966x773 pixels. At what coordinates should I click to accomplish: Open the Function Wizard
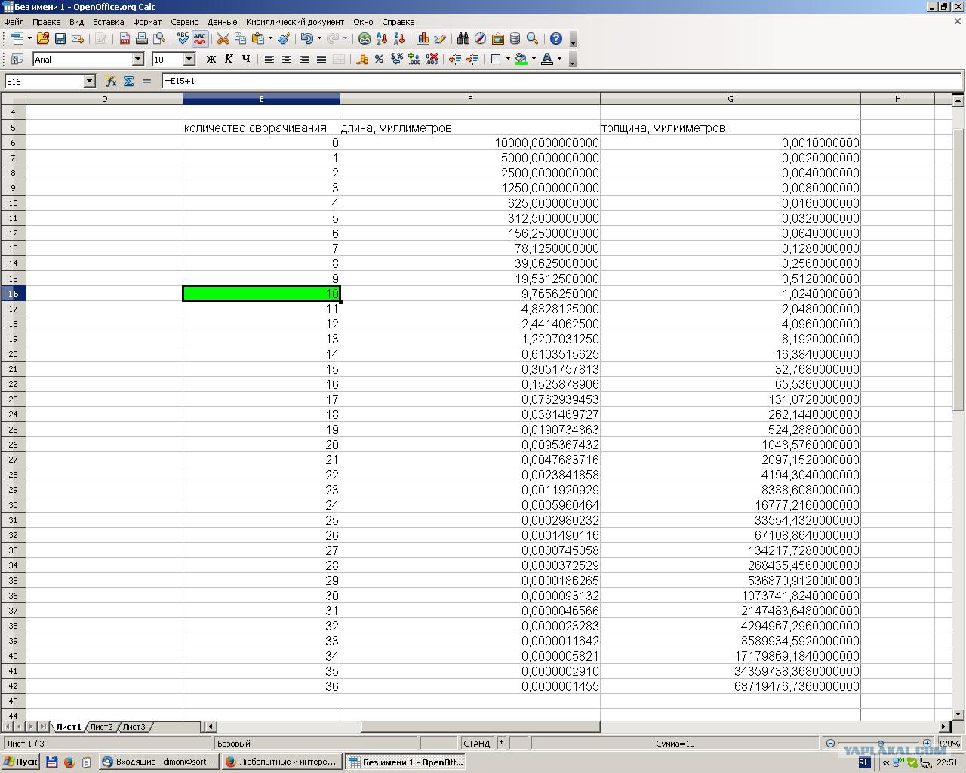[x=111, y=81]
